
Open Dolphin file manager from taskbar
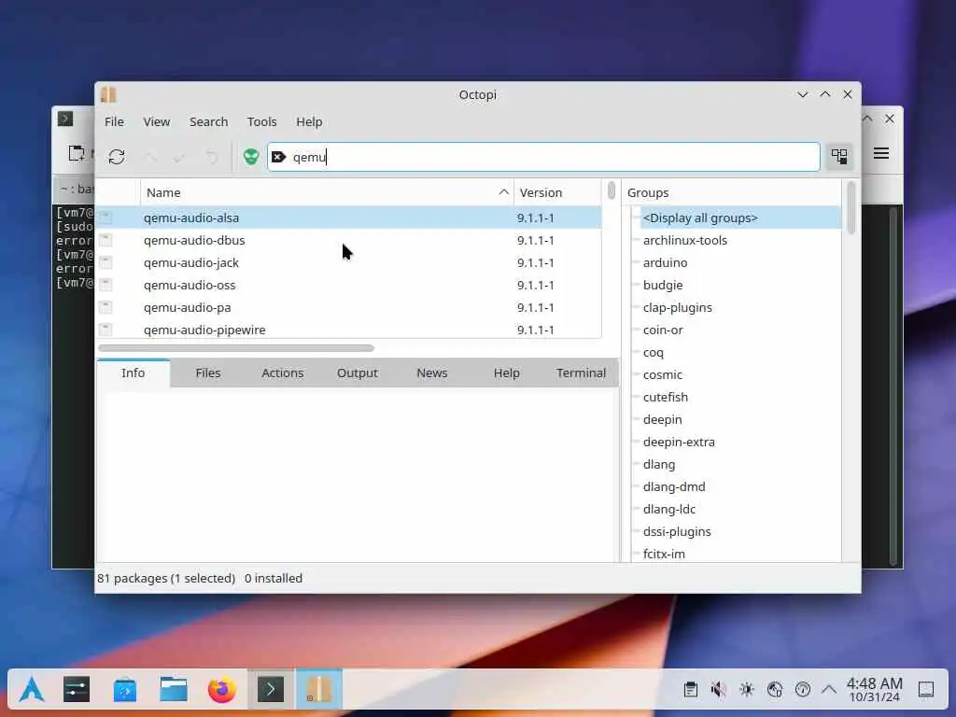click(x=174, y=690)
